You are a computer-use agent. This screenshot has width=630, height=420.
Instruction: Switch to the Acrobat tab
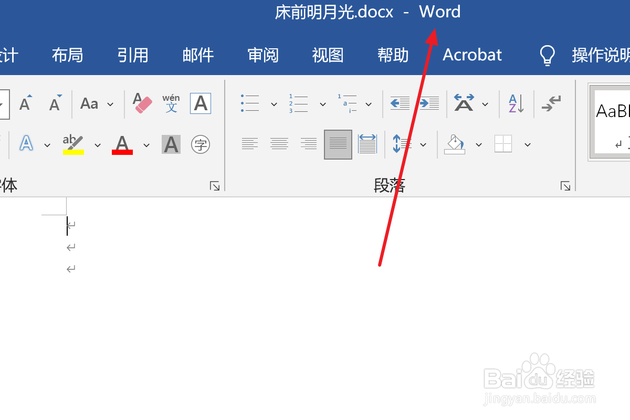(x=472, y=55)
